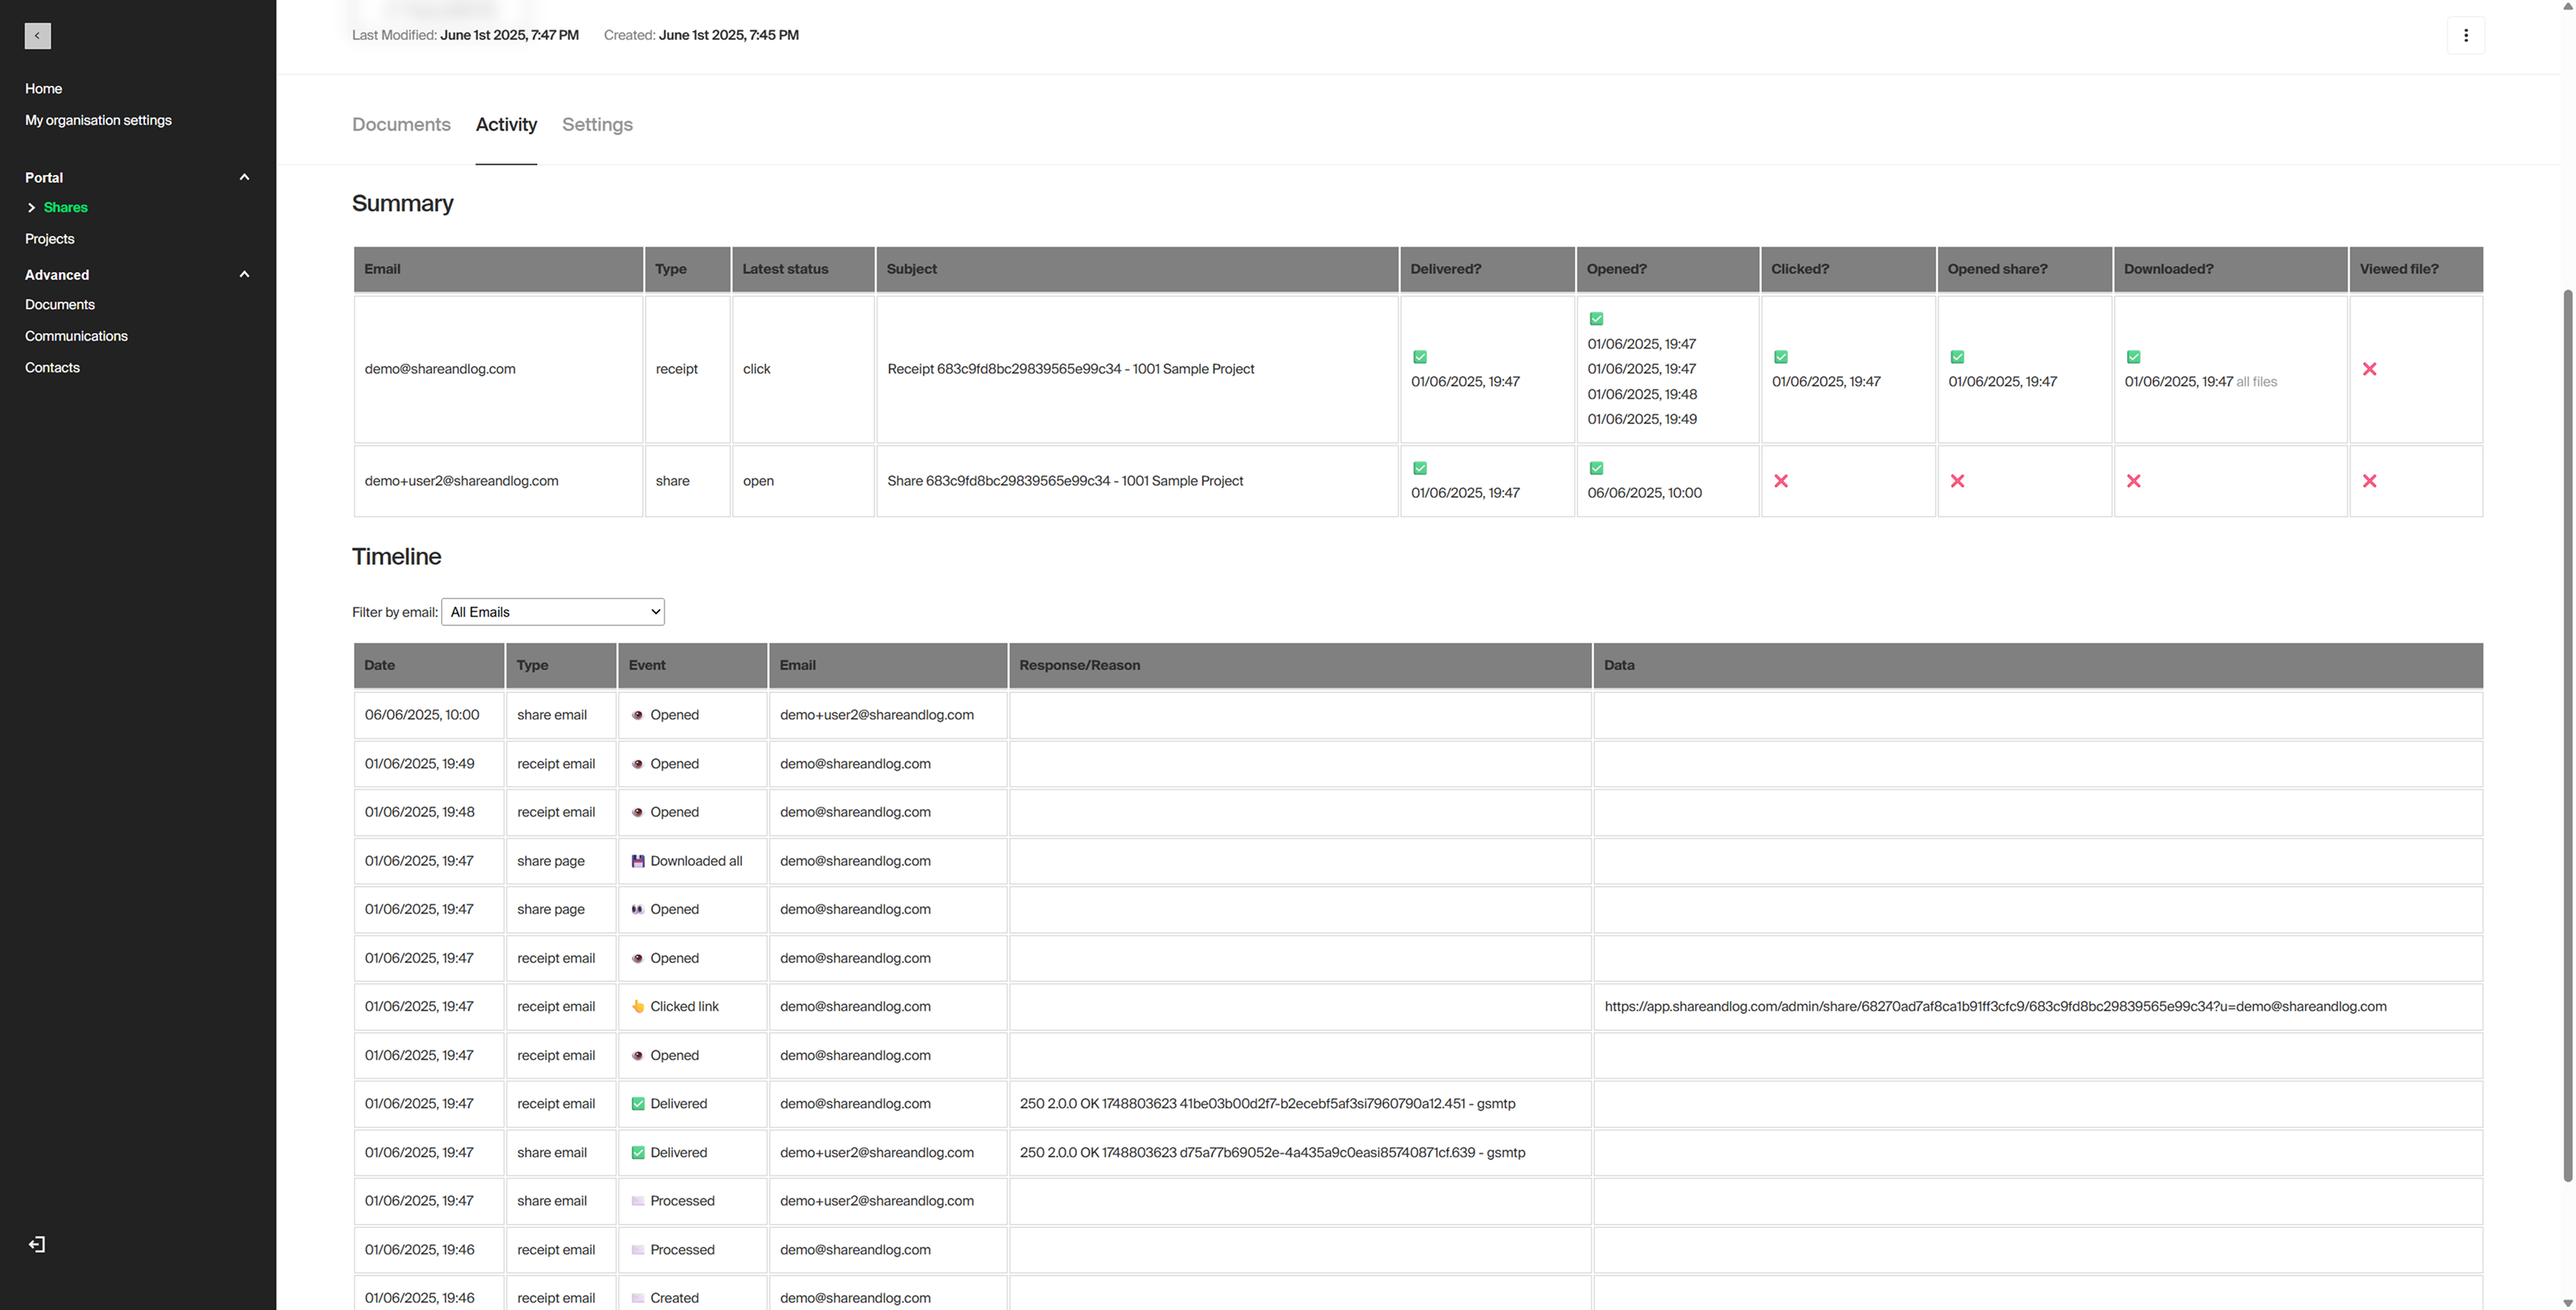Screen dimensions: 2576x1310
Task: Open Shares in the sidebar
Action: click(67, 207)
